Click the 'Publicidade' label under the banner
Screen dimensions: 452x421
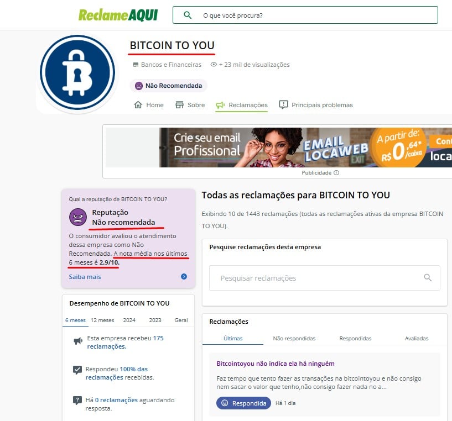point(316,173)
